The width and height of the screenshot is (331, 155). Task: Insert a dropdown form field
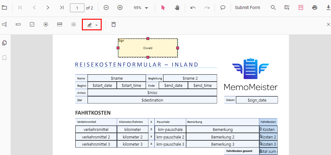(x=60, y=24)
